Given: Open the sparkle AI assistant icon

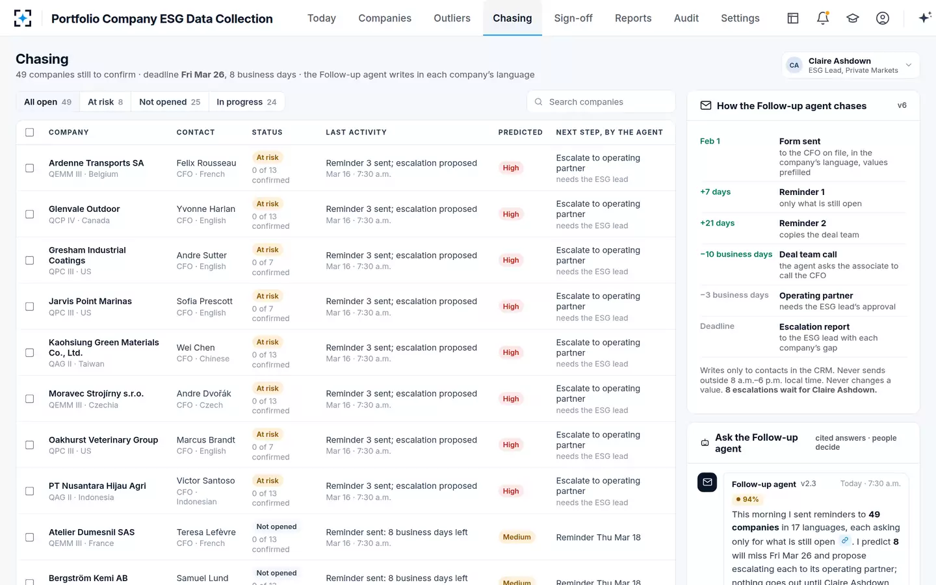Looking at the screenshot, I should coord(924,18).
